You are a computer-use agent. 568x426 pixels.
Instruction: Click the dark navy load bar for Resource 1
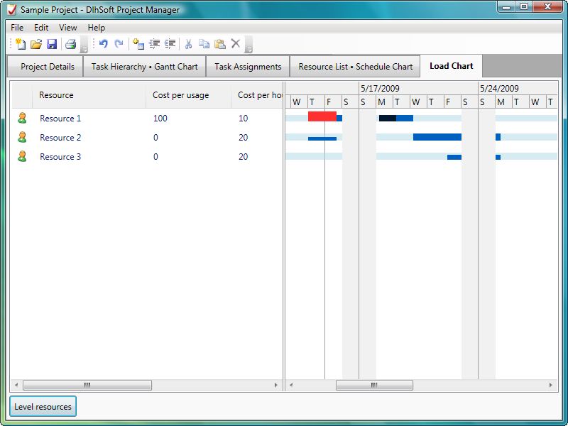tap(387, 118)
